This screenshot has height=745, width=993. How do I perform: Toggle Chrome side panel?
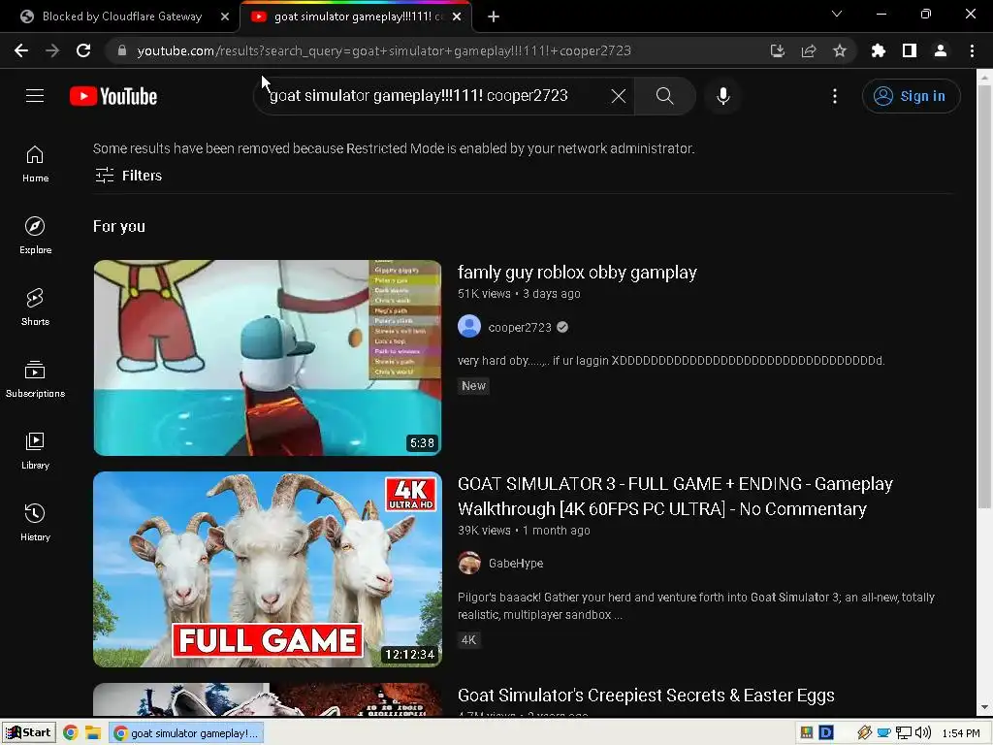(909, 50)
